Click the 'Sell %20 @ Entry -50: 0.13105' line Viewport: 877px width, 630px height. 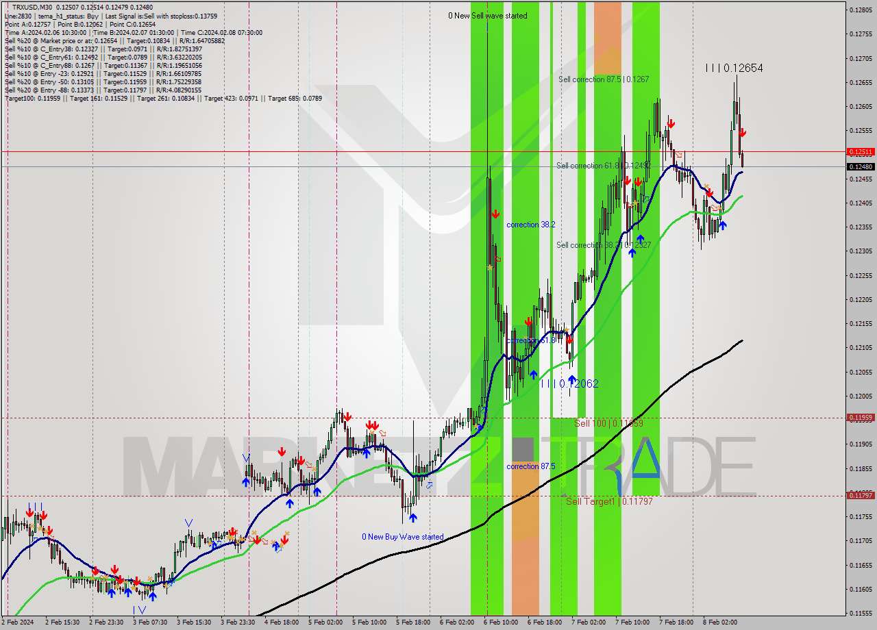click(x=103, y=82)
